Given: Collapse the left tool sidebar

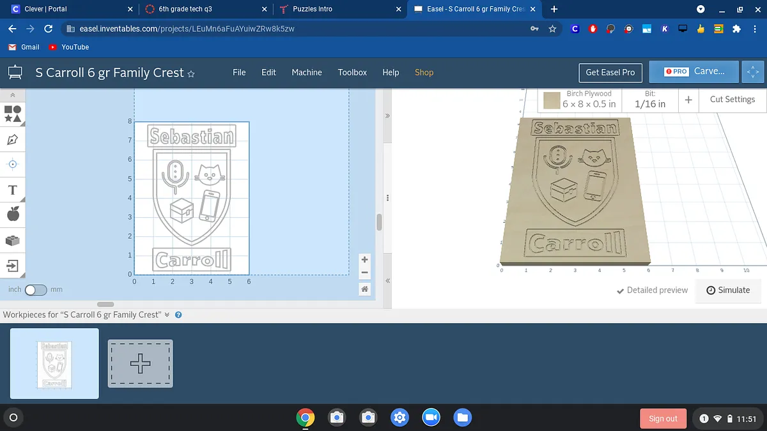Looking at the screenshot, I should (13, 95).
